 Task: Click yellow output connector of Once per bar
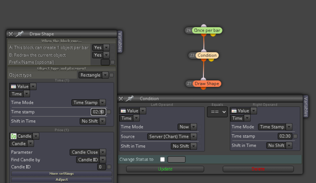(x=213, y=35)
